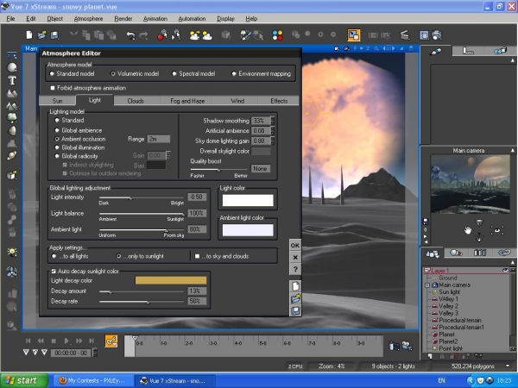Screen dimensions: 518x388
Task: Add a planet with the ringed planet icon
Action: click(12, 155)
